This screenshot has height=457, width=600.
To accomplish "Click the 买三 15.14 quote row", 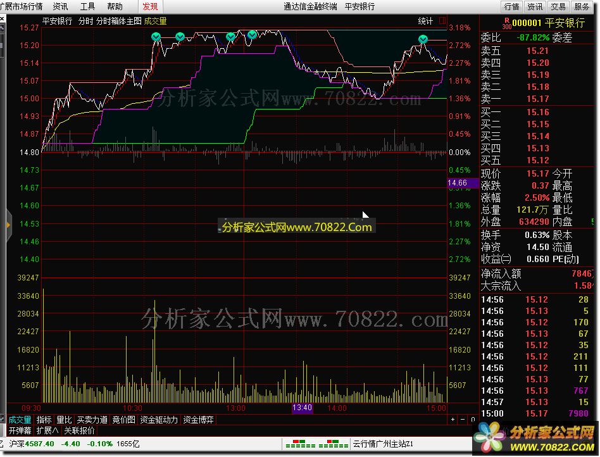I will (x=537, y=136).
